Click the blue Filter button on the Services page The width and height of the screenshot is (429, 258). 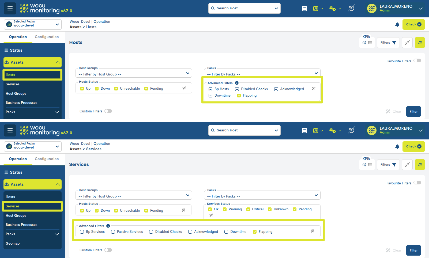click(x=413, y=251)
